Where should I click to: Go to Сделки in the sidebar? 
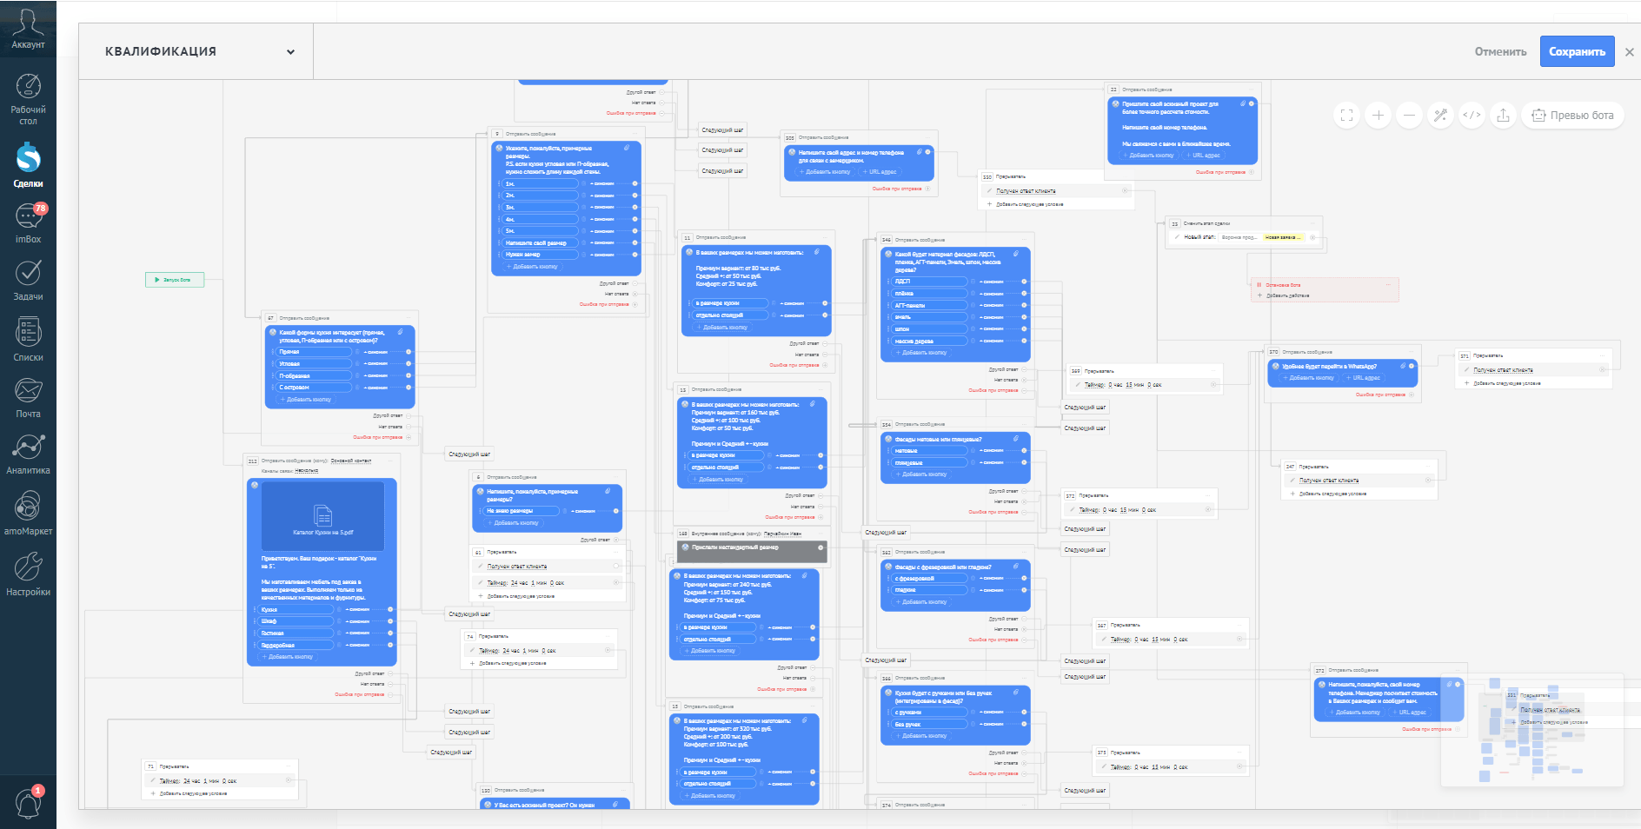(28, 165)
